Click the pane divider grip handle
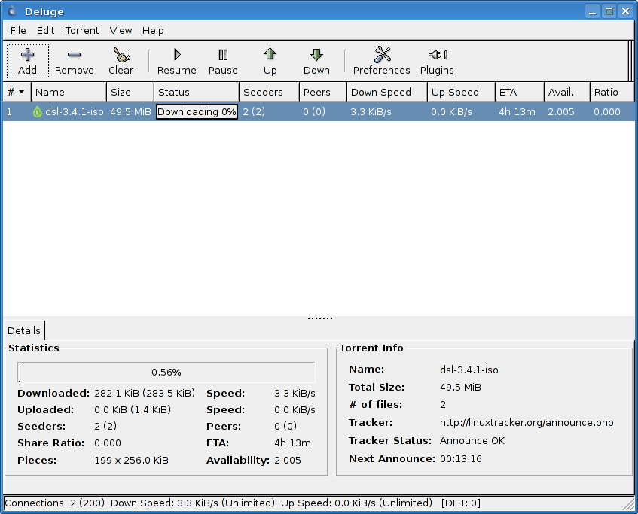This screenshot has width=638, height=514. pos(319,318)
